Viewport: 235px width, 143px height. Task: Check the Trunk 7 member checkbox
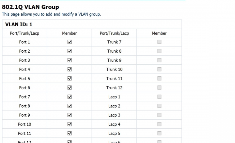159,42
